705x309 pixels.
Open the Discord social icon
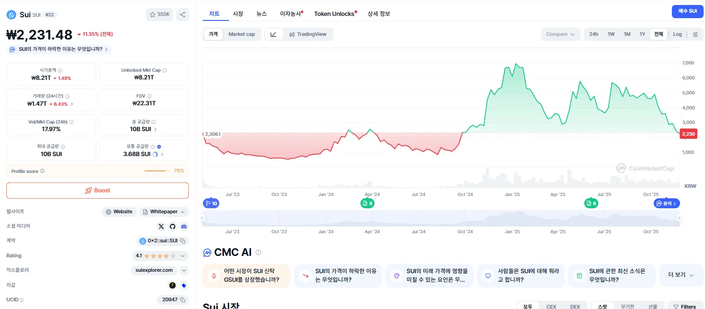[184, 226]
